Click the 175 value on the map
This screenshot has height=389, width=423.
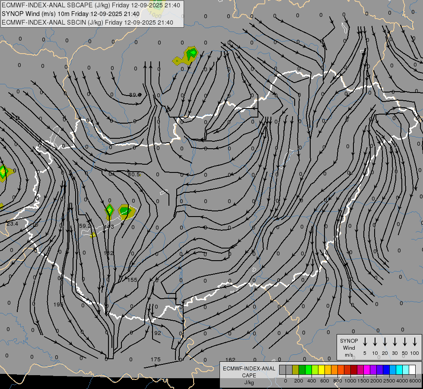coord(156,360)
